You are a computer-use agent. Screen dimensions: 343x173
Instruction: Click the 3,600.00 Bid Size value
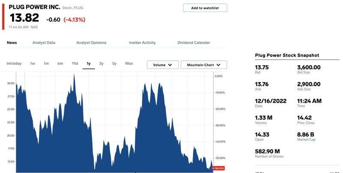[309, 67]
